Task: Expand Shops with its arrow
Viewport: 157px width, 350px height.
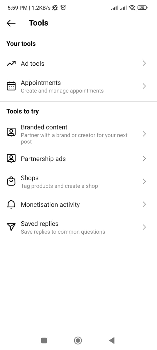Action: [144, 181]
